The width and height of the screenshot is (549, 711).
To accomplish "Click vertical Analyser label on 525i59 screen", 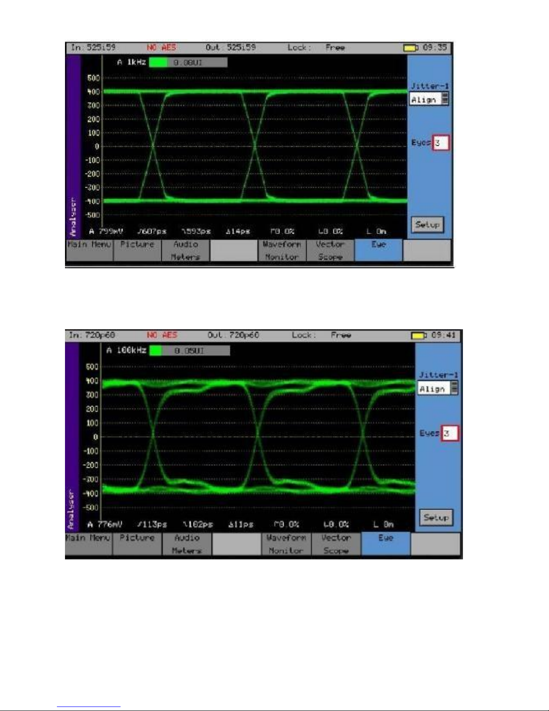I will [73, 218].
